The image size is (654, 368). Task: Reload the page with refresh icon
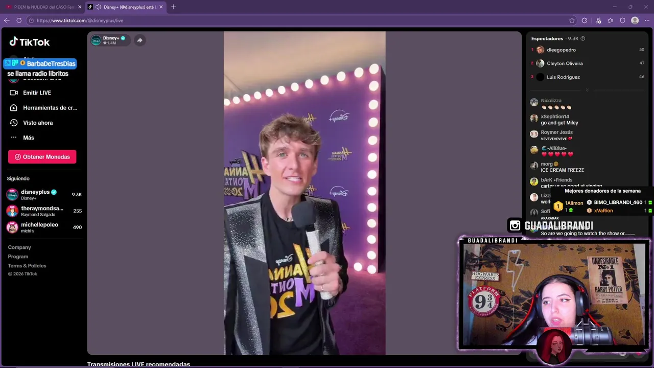[x=19, y=20]
